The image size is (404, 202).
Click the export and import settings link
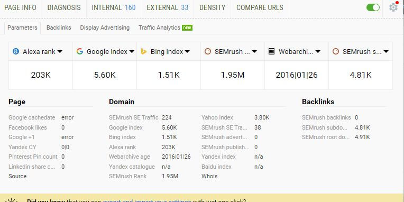coord(147,200)
